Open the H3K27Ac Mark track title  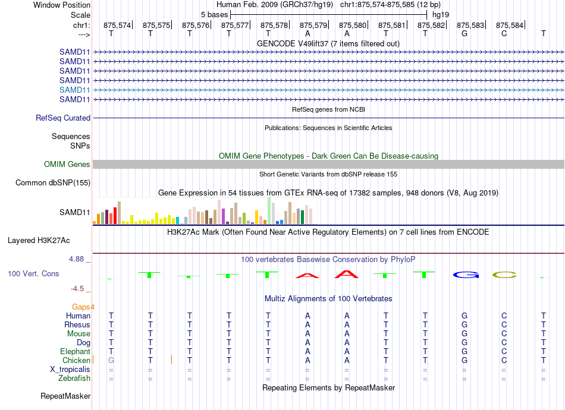click(328, 232)
